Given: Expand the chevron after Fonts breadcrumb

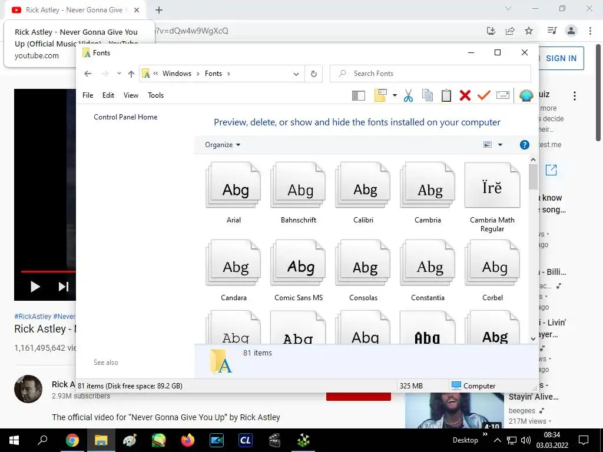Looking at the screenshot, I should tap(228, 74).
